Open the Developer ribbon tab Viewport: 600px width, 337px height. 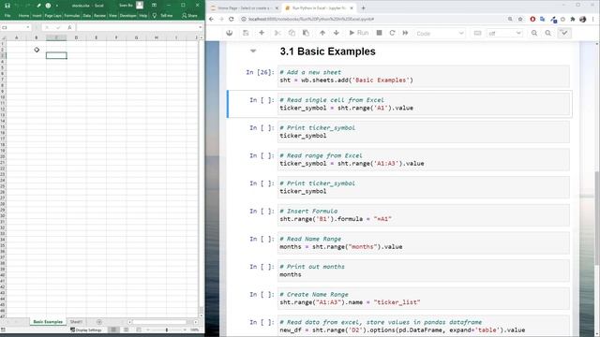coord(127,16)
